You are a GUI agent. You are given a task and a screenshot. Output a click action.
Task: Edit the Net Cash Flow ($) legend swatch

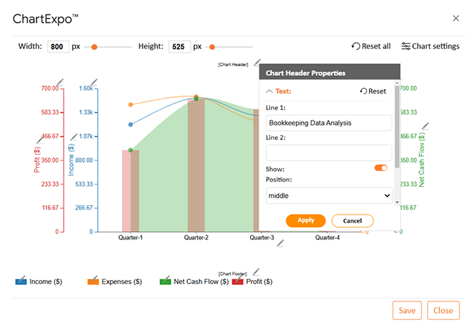[x=165, y=281]
